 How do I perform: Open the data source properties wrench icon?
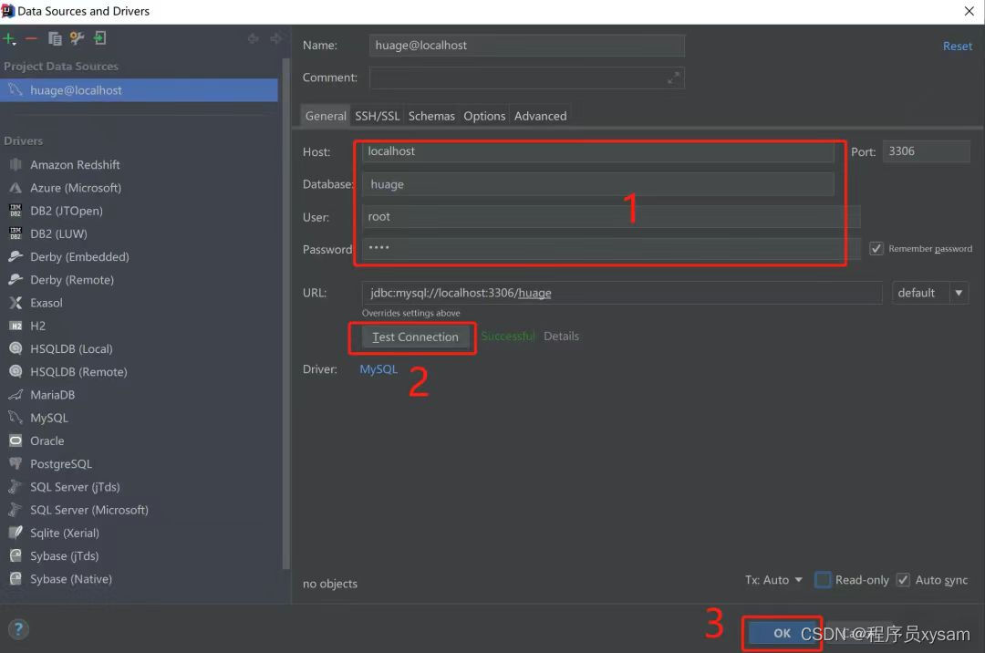point(76,38)
